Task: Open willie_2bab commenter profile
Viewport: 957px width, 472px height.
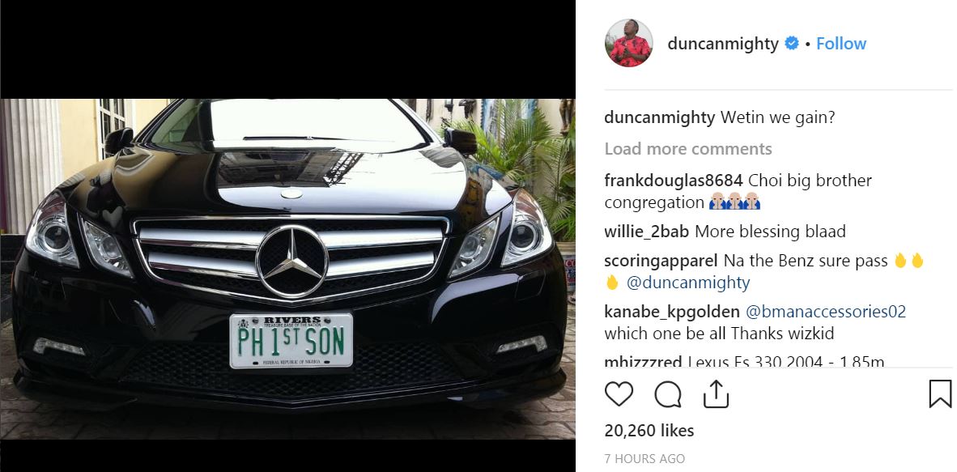Action: pos(647,232)
